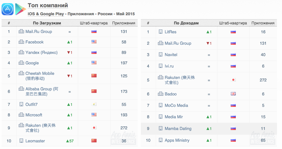Click the green up arrow beside Leomaster
Screen dimensions: 282x149
pyautogui.click(x=67, y=141)
